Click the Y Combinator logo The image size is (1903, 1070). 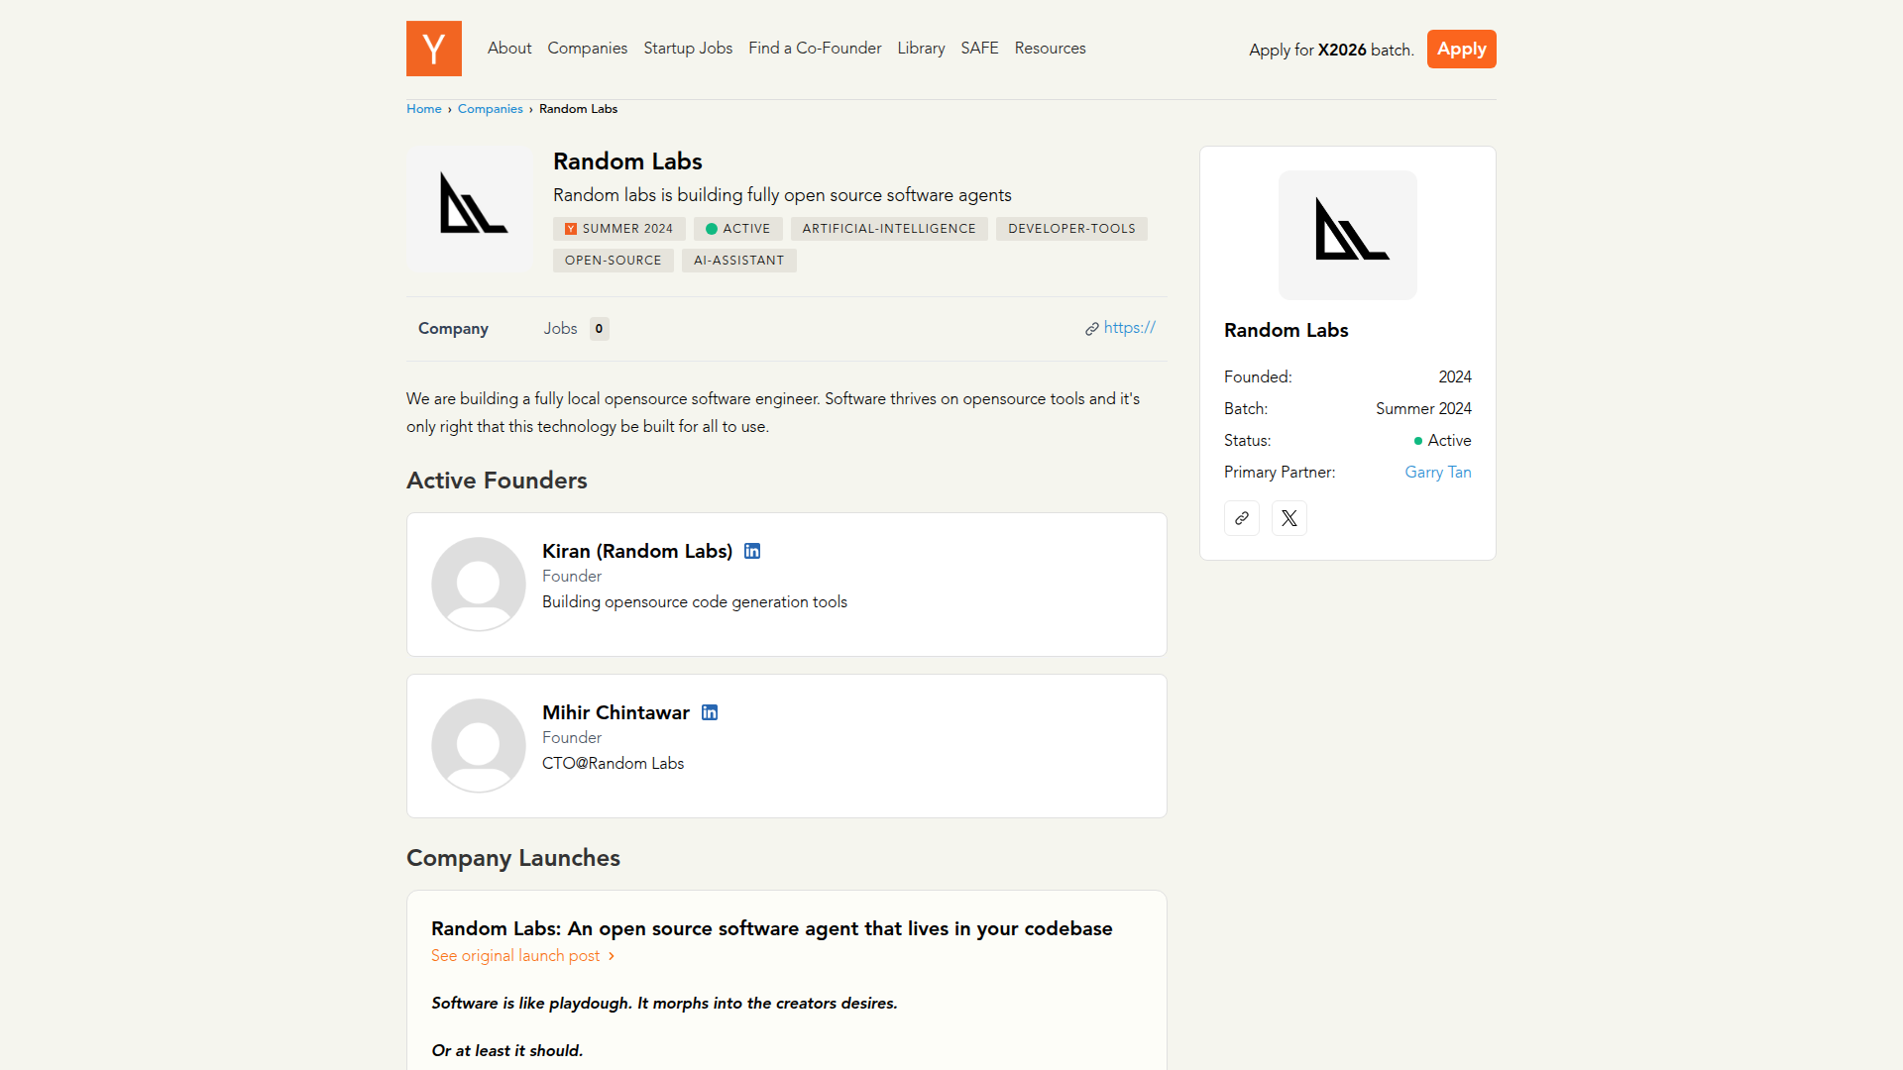(433, 49)
